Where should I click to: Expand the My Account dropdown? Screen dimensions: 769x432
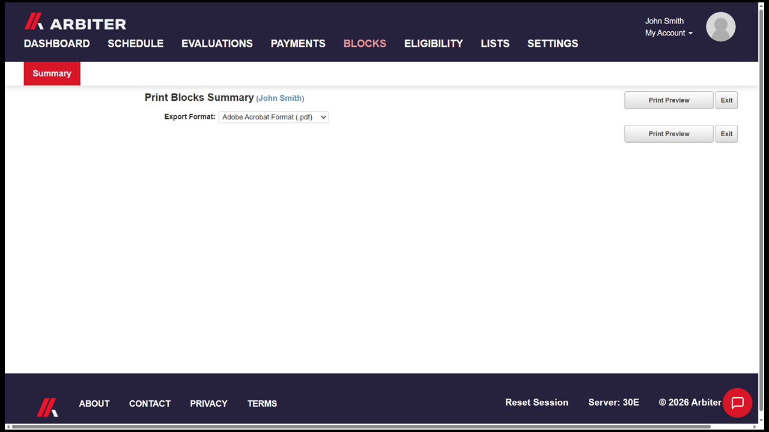[669, 33]
